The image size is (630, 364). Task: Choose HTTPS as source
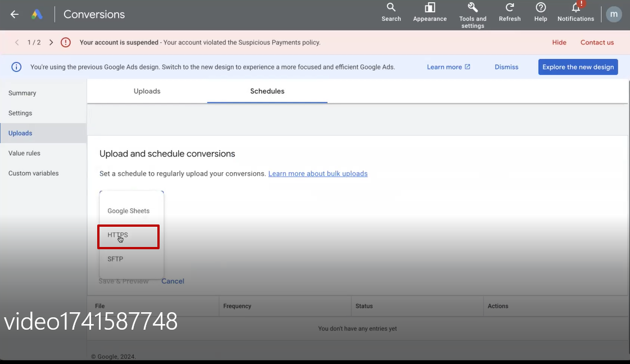(129, 235)
